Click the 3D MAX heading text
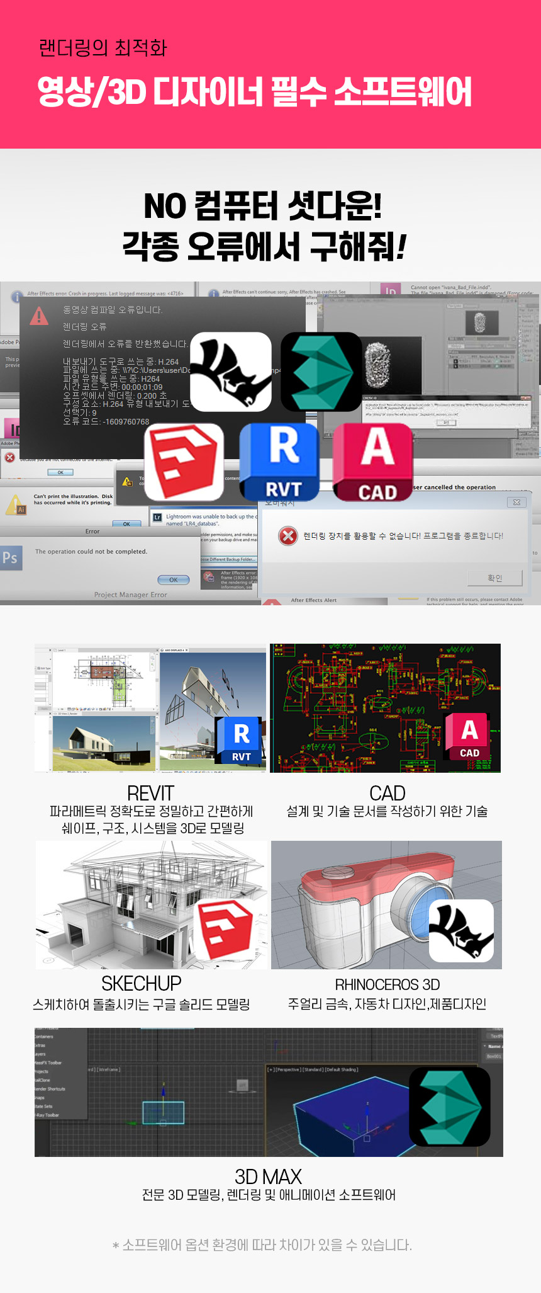The height and width of the screenshot is (1293, 541). [268, 1176]
